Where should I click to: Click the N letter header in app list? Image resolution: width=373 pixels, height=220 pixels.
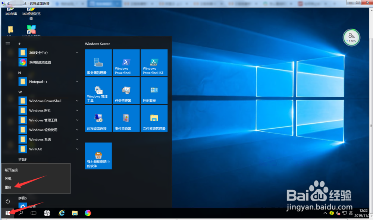pyautogui.click(x=19, y=73)
